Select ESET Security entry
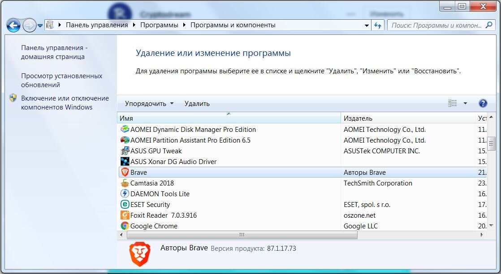501x274 pixels. (x=150, y=205)
